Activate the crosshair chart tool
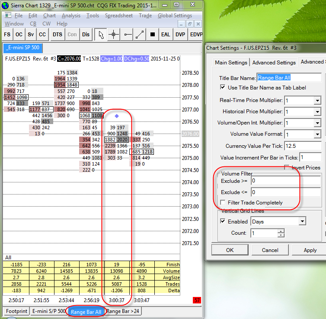This screenshot has width=326, height=319. pyautogui.click(x=114, y=35)
